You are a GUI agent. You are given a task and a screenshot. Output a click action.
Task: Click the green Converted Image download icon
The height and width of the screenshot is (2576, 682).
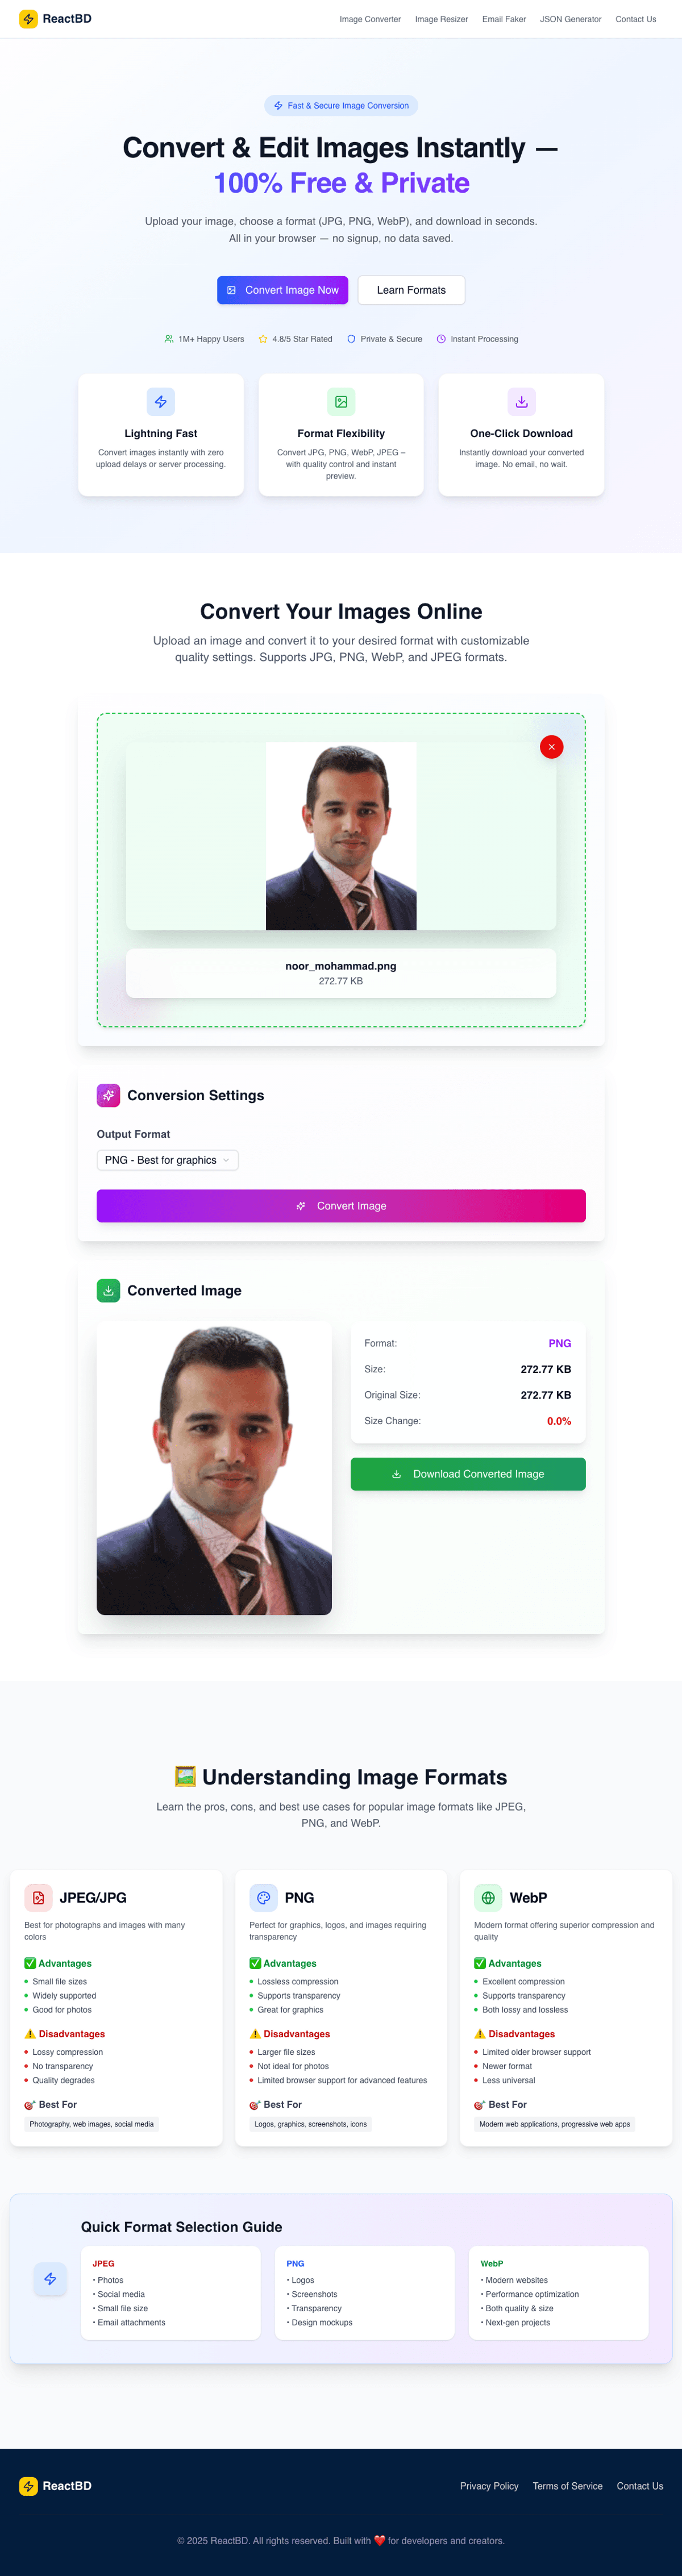pos(108,1291)
